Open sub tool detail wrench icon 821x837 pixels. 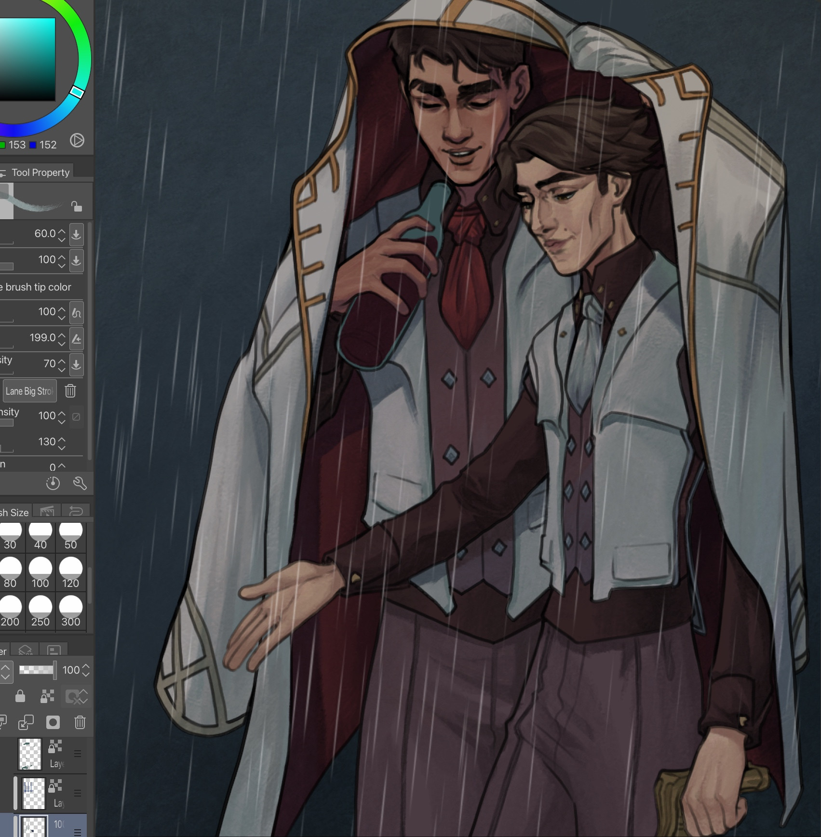point(80,483)
